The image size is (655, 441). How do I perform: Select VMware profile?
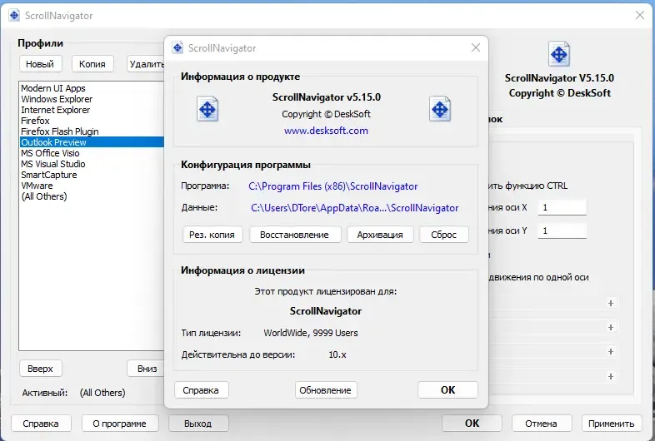point(92,186)
